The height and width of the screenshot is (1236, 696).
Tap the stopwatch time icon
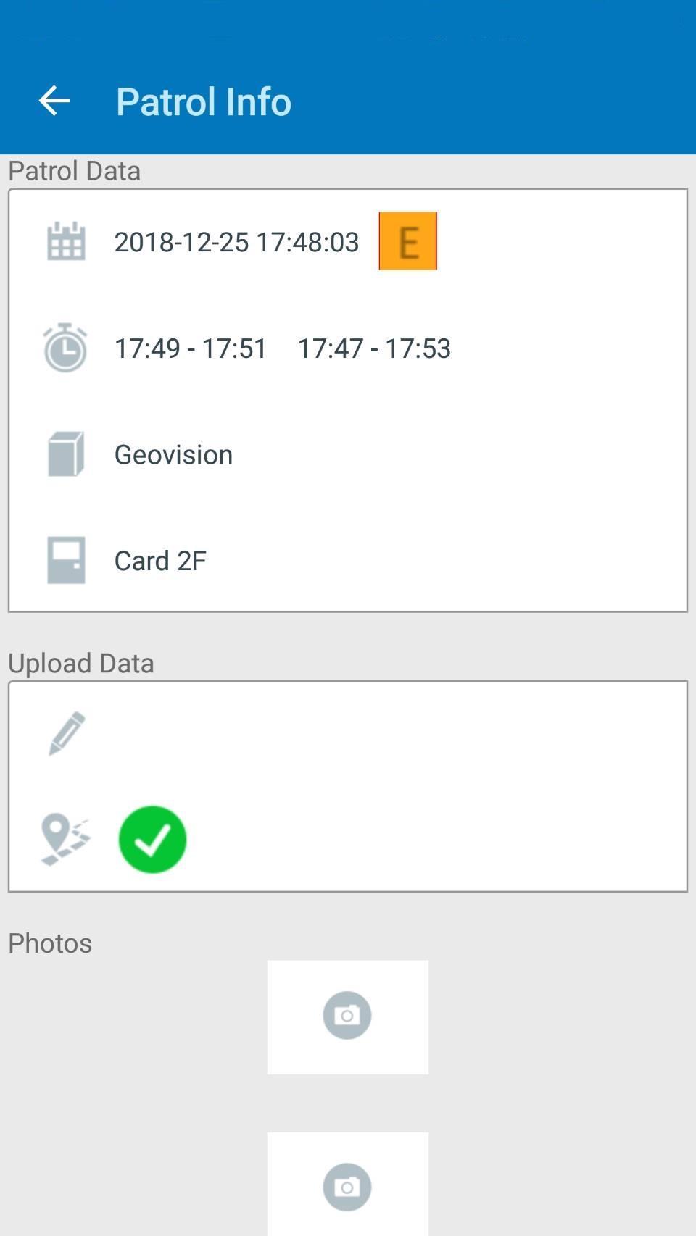pyautogui.click(x=65, y=348)
